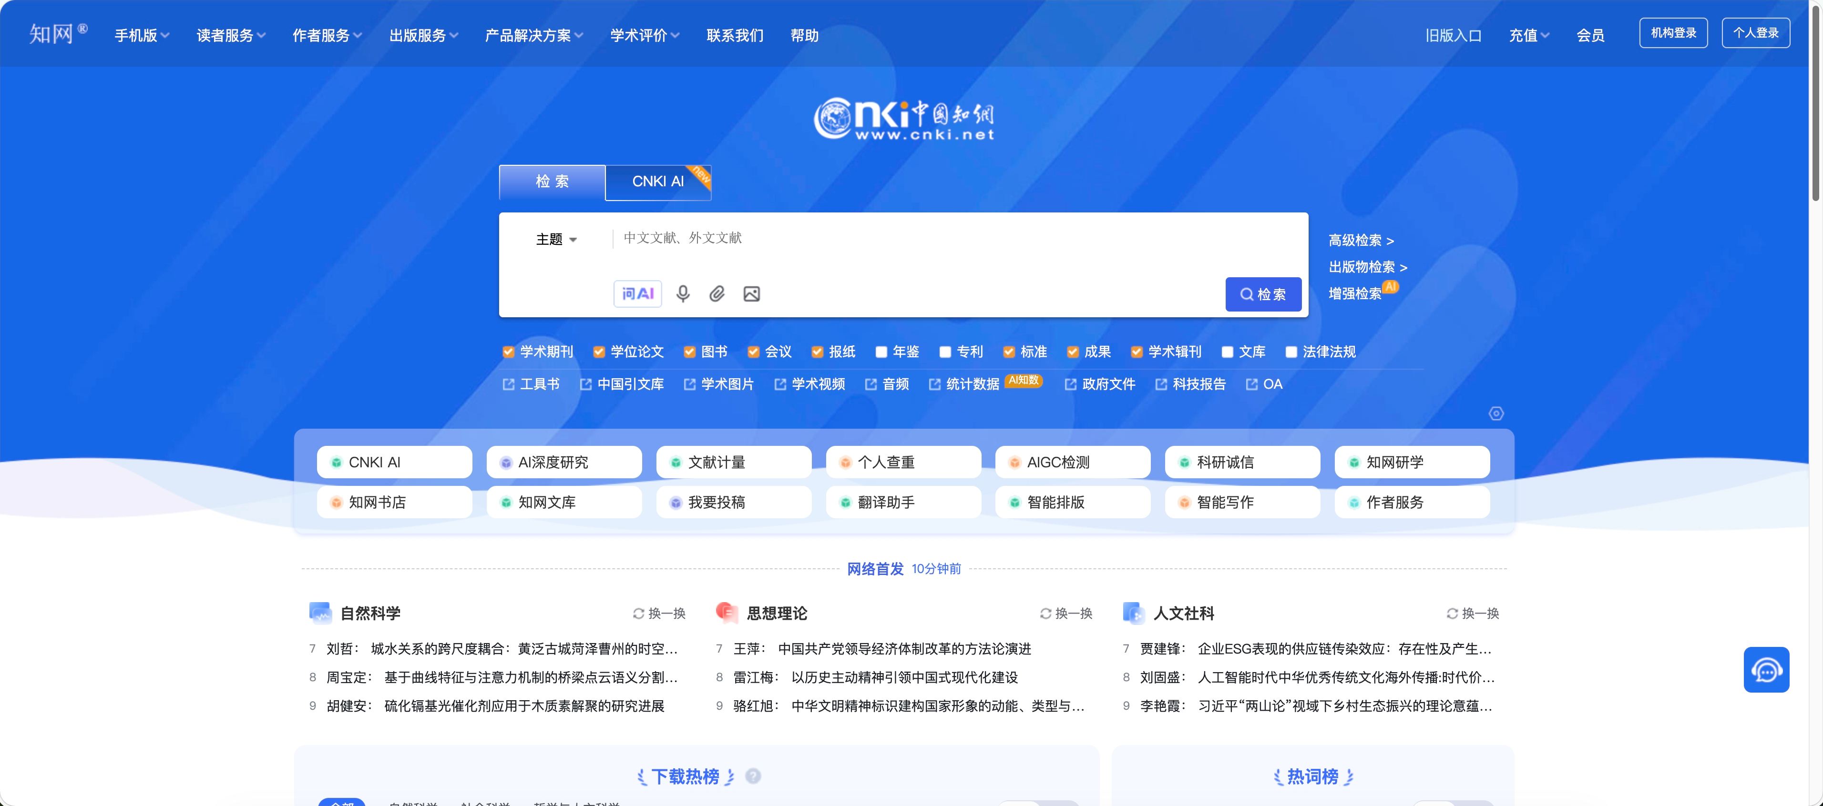Screen dimensions: 1823x806
Task: Open the 学术视频 external link
Action: pos(809,384)
